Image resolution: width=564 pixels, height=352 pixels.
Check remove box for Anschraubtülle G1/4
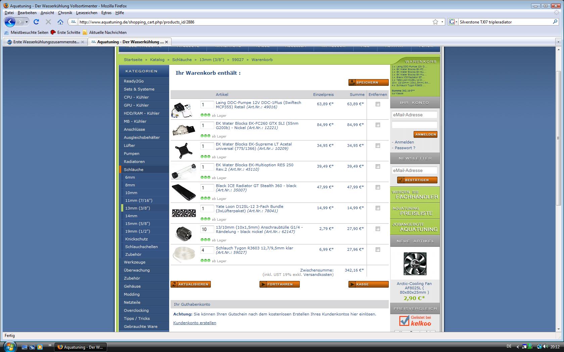point(378,229)
